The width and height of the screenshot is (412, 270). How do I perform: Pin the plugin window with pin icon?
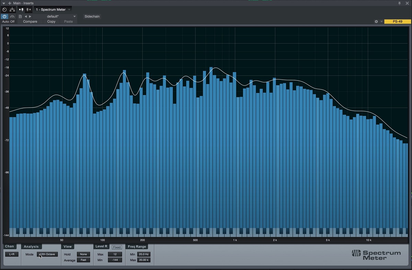[399, 3]
